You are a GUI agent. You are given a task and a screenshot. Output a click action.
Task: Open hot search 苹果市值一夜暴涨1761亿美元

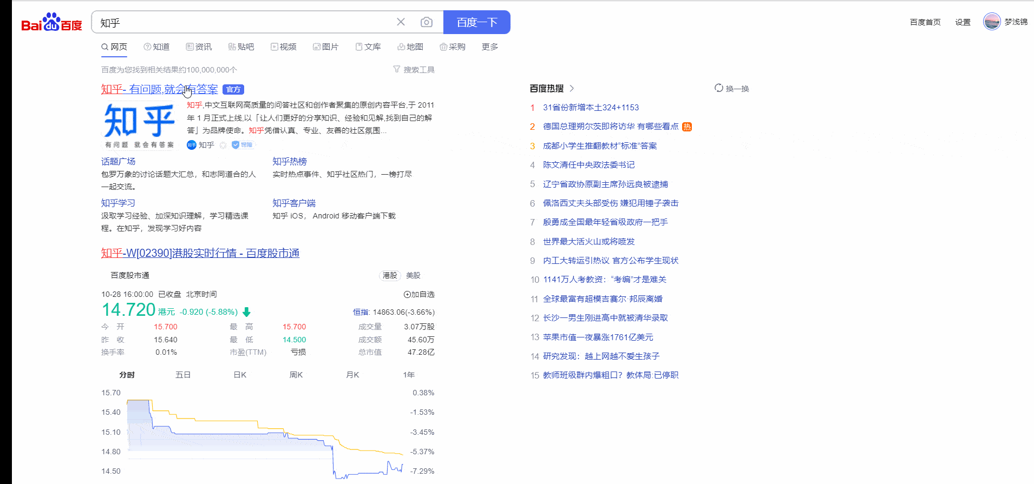598,337
